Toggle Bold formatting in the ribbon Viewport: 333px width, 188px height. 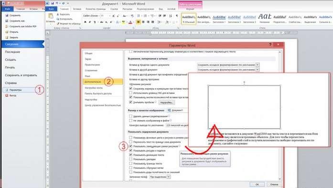click(85, 22)
